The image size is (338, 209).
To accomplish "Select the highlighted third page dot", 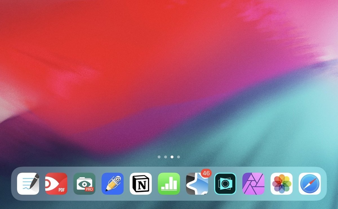I will (x=172, y=157).
